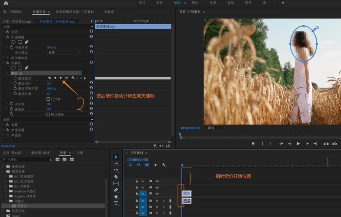Select the Track Select Forward tool

coord(116,163)
